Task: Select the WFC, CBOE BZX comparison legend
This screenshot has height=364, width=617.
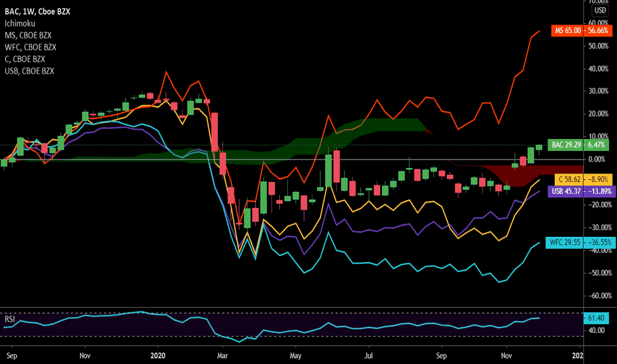Action: tap(30, 47)
